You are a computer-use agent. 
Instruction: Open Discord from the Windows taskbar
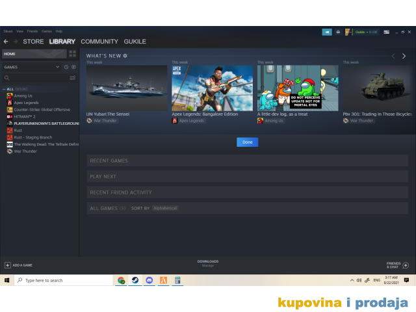(149, 280)
